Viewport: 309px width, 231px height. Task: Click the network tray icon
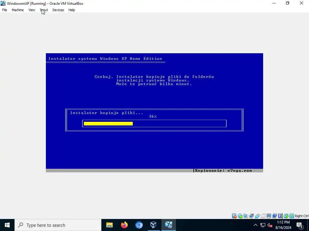click(x=263, y=225)
